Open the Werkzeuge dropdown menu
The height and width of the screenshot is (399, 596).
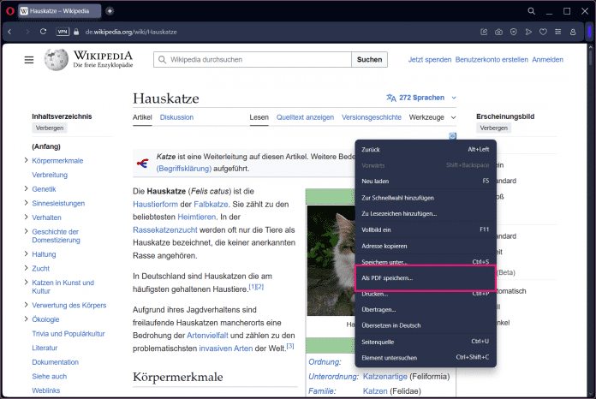coord(432,117)
